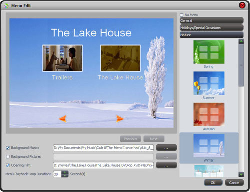The width and height of the screenshot is (250, 192).
Task: Click the orange left arrow in the menu preview
Action: 63,119
